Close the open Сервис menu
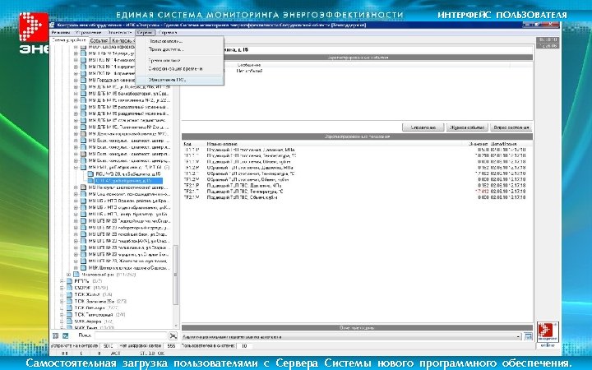The image size is (592, 370). pyautogui.click(x=145, y=33)
